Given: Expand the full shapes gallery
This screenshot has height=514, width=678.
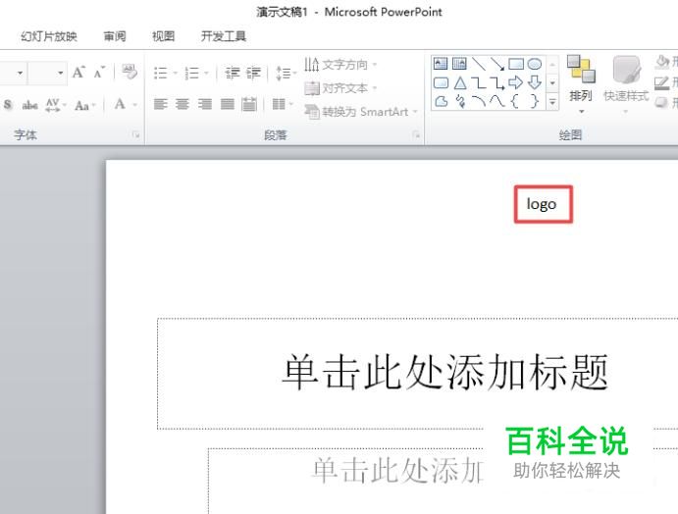Looking at the screenshot, I should [552, 102].
